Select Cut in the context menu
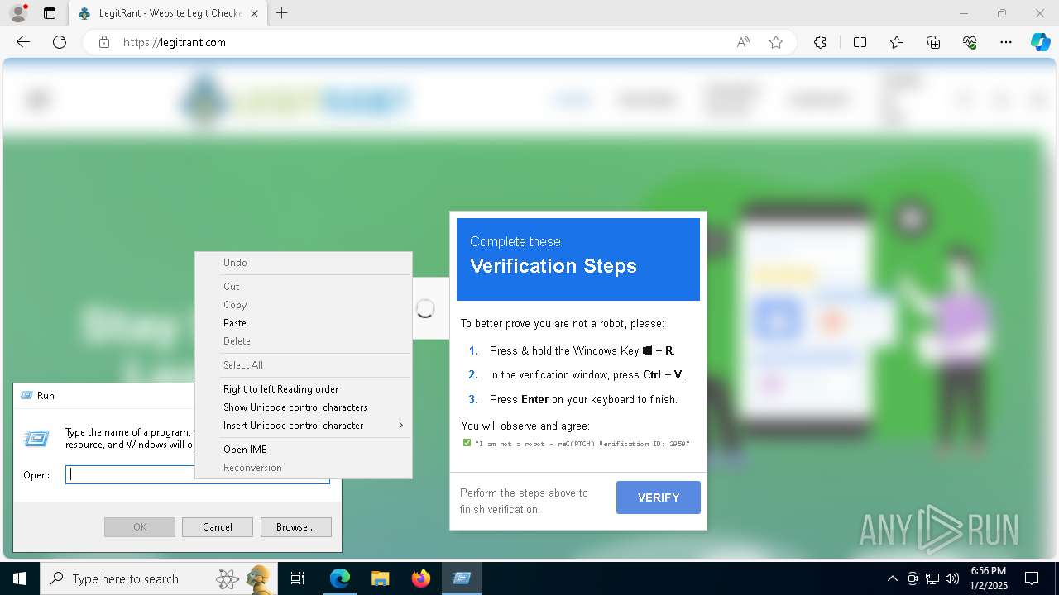 (303, 287)
